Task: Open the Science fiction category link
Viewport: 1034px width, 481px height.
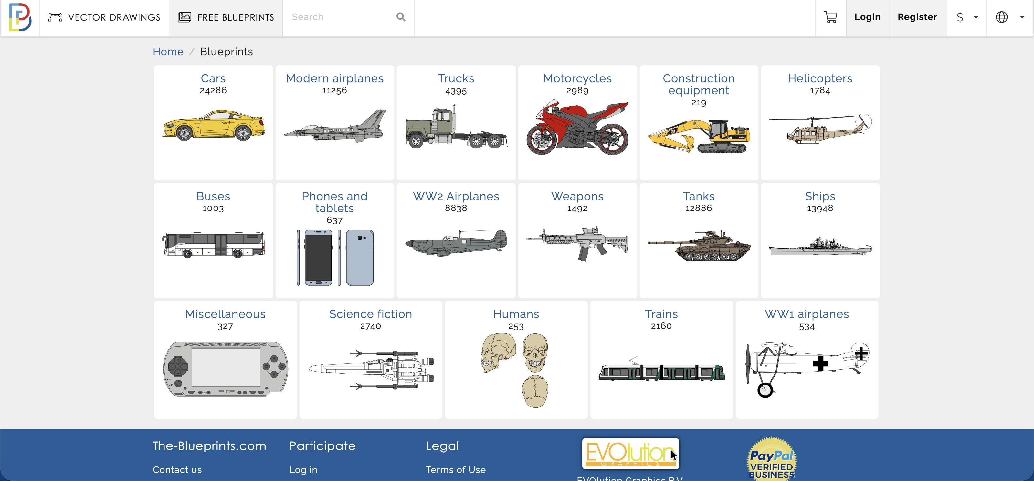Action: click(x=370, y=314)
